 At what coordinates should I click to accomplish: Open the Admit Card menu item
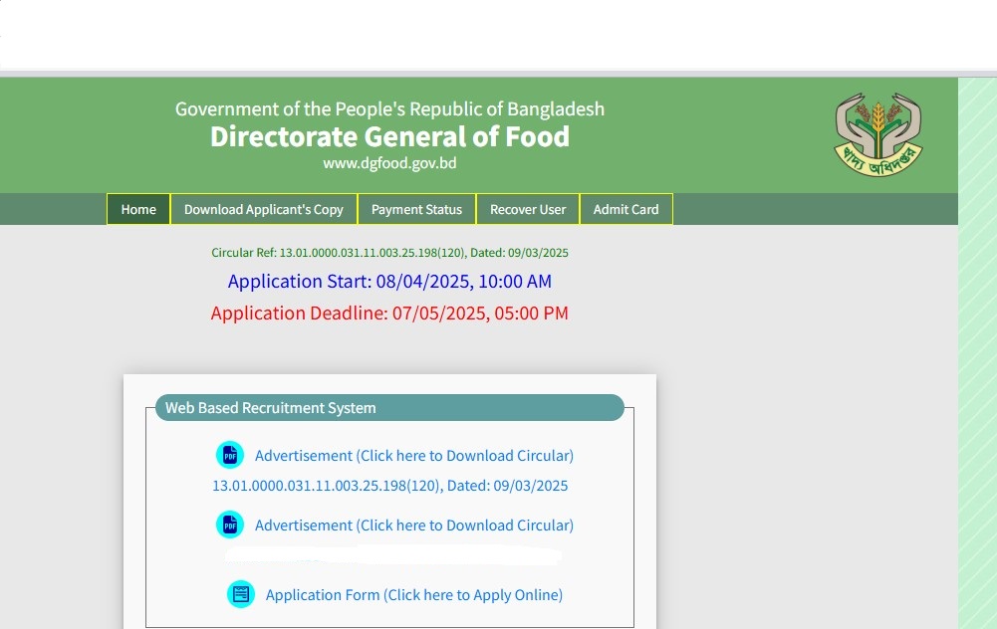point(626,209)
